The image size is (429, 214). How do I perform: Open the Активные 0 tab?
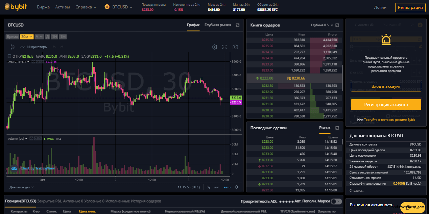73,201
